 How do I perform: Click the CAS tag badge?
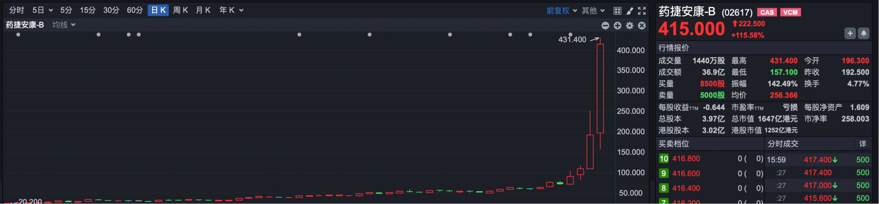(x=767, y=12)
